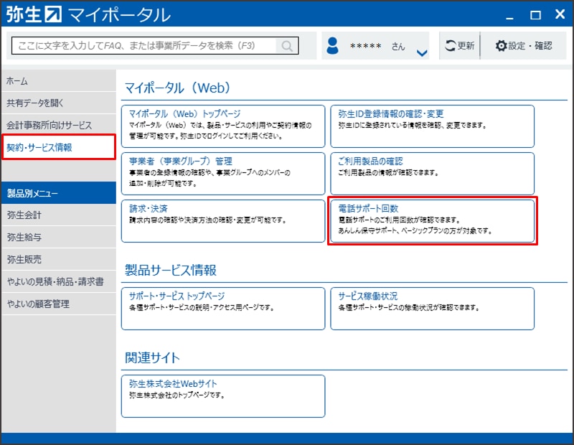Select やよいの顧客管理 menu item

coord(59,304)
